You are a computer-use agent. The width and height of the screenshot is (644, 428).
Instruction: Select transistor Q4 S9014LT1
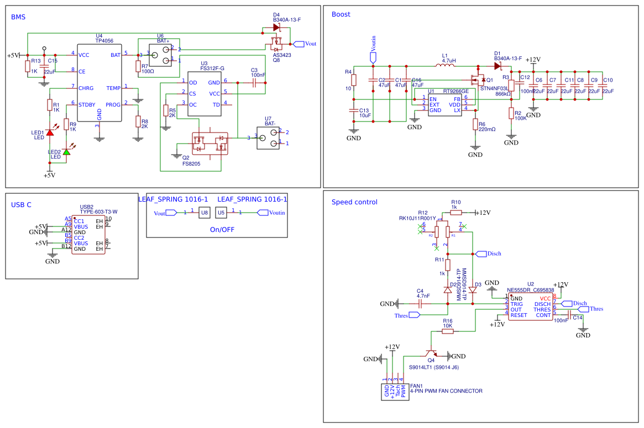[431, 353]
